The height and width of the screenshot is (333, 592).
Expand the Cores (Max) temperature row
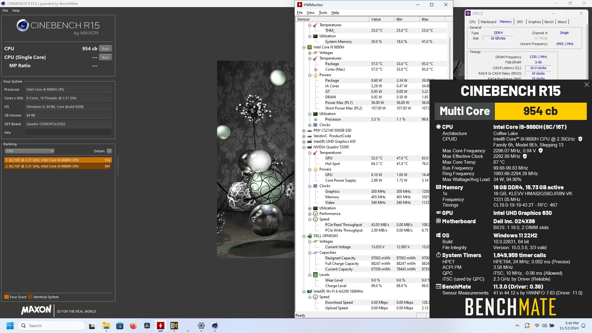tap(315, 70)
